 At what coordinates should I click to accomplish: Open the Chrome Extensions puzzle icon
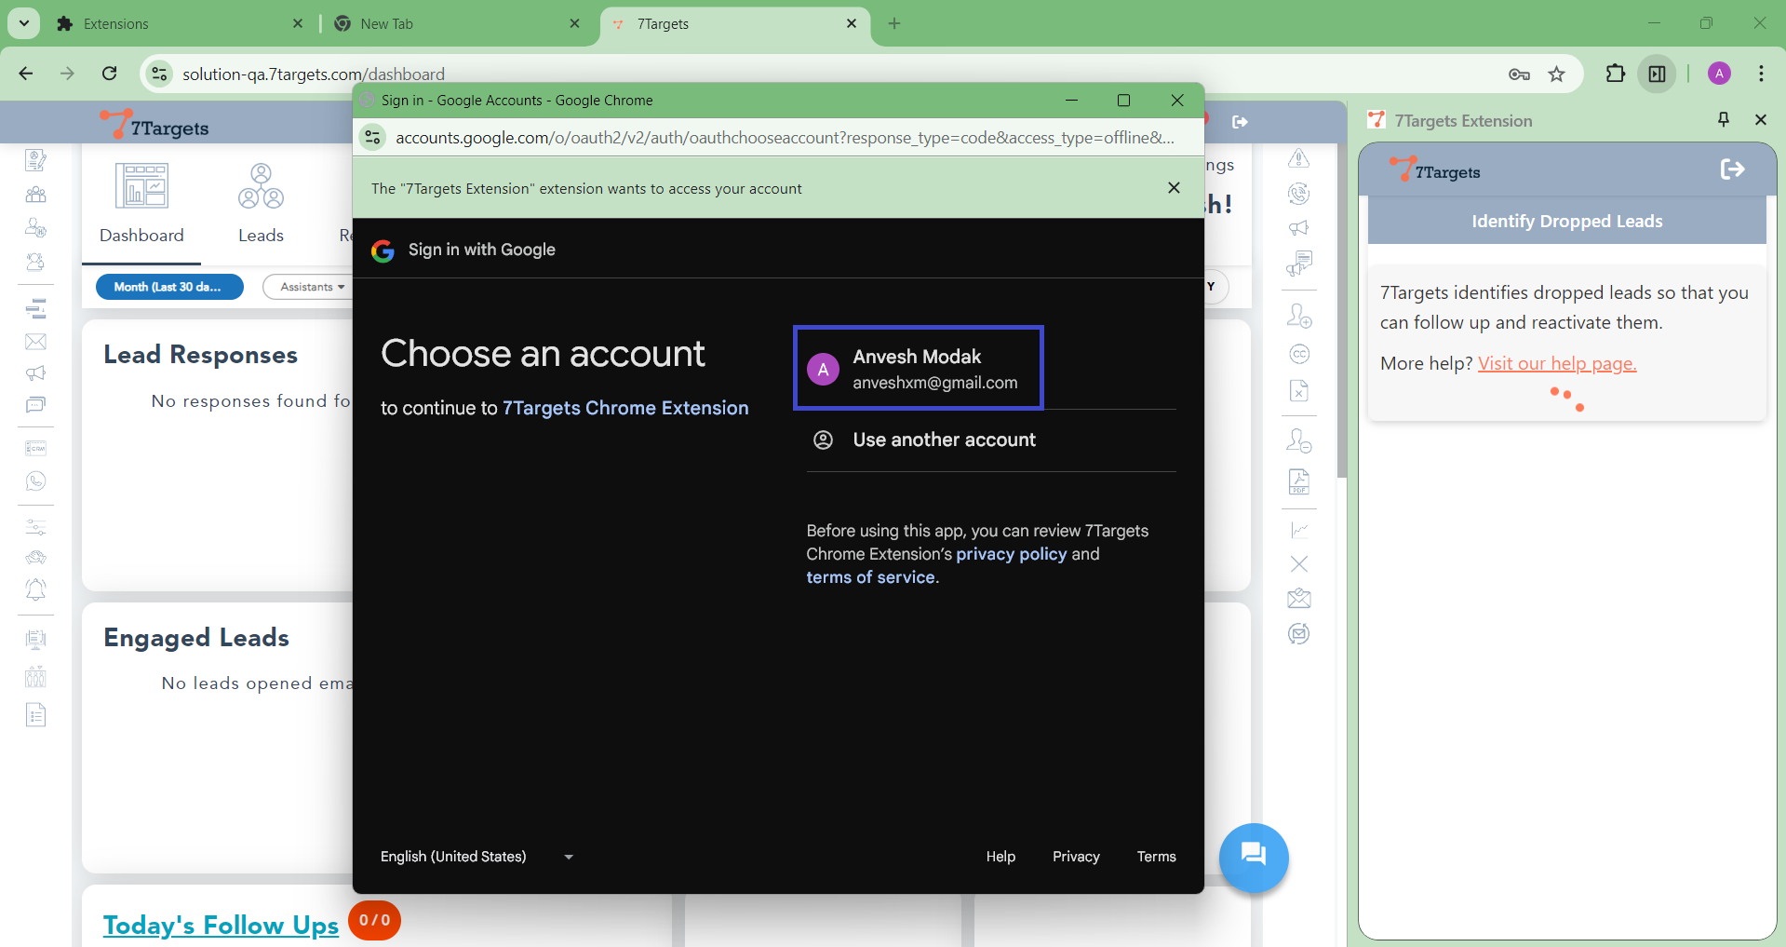[x=1615, y=74]
